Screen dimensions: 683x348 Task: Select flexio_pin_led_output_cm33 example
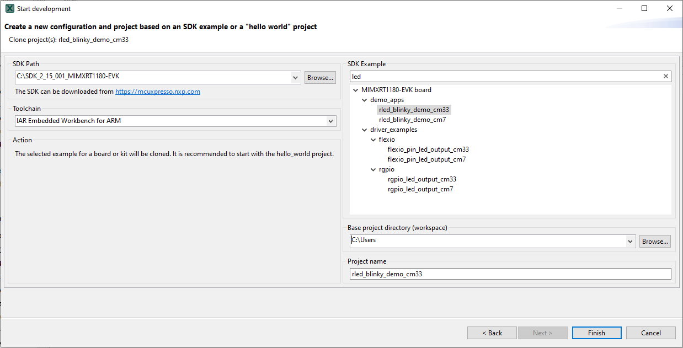(x=428, y=149)
